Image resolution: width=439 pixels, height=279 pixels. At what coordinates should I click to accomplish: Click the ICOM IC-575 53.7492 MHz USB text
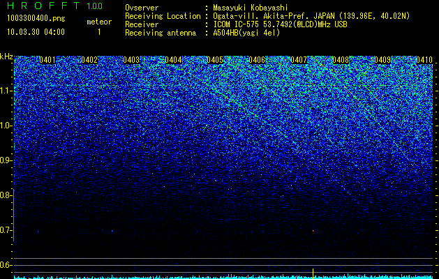point(280,24)
